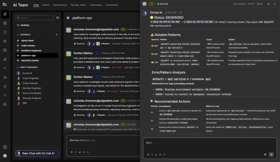Click the AI sparkle icon in reply box
The image size is (280, 162).
tap(265, 154)
